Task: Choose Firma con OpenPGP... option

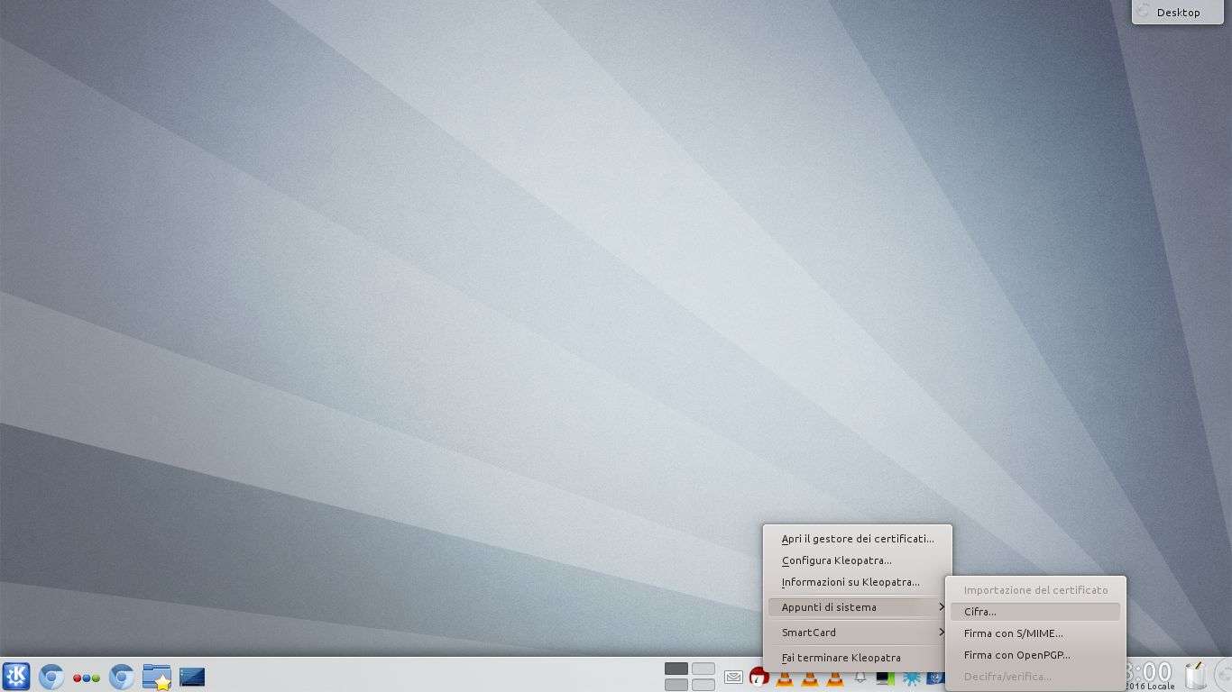Action: [1016, 655]
